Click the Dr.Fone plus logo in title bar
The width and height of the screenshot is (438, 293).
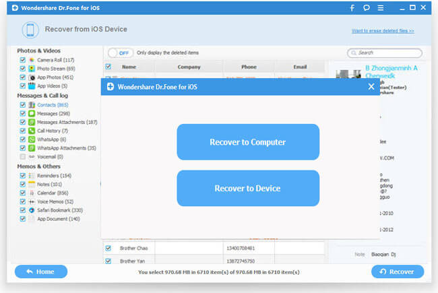[x=15, y=8]
